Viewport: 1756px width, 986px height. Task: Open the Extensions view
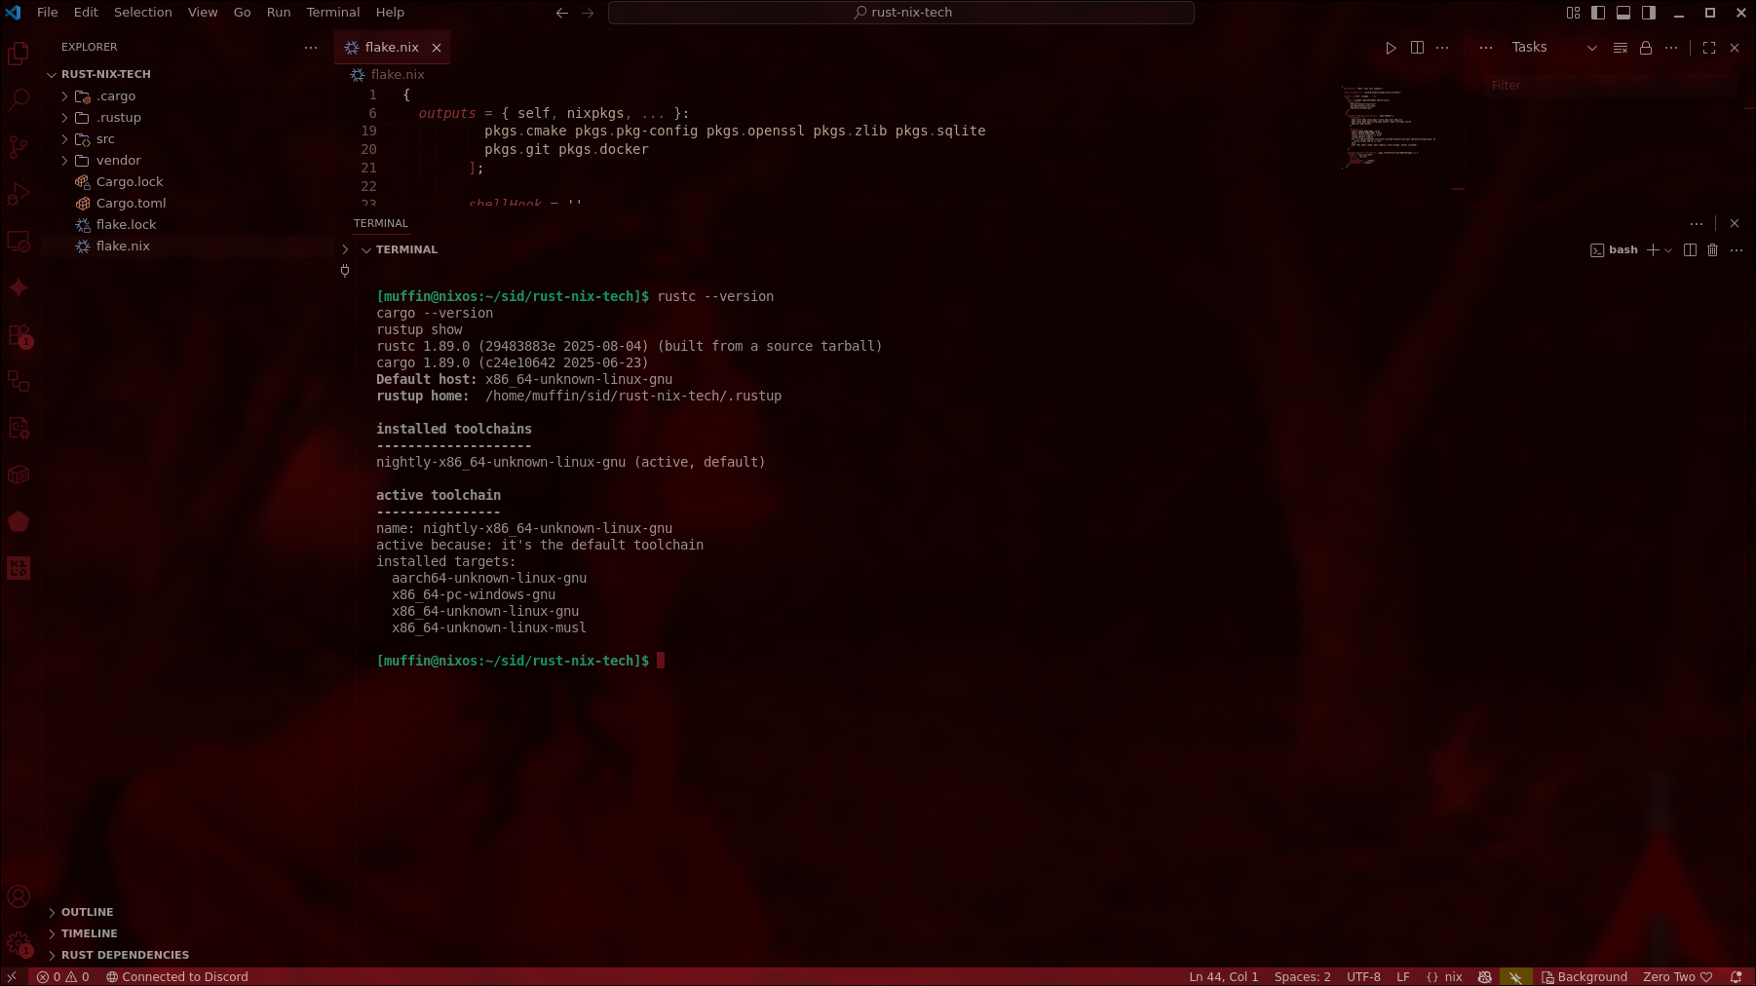19,336
